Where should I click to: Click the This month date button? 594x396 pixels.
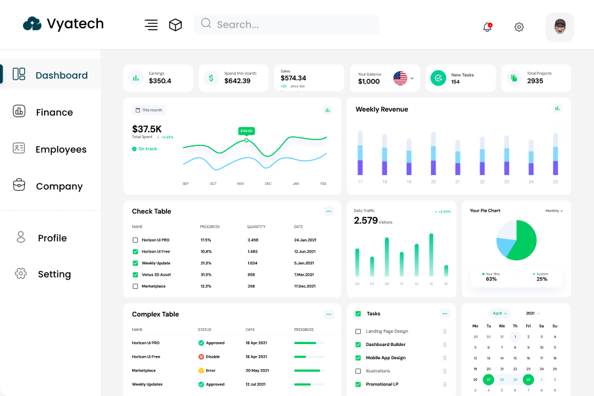(149, 110)
